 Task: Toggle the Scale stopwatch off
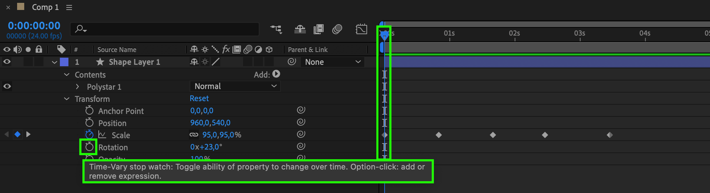tap(89, 135)
